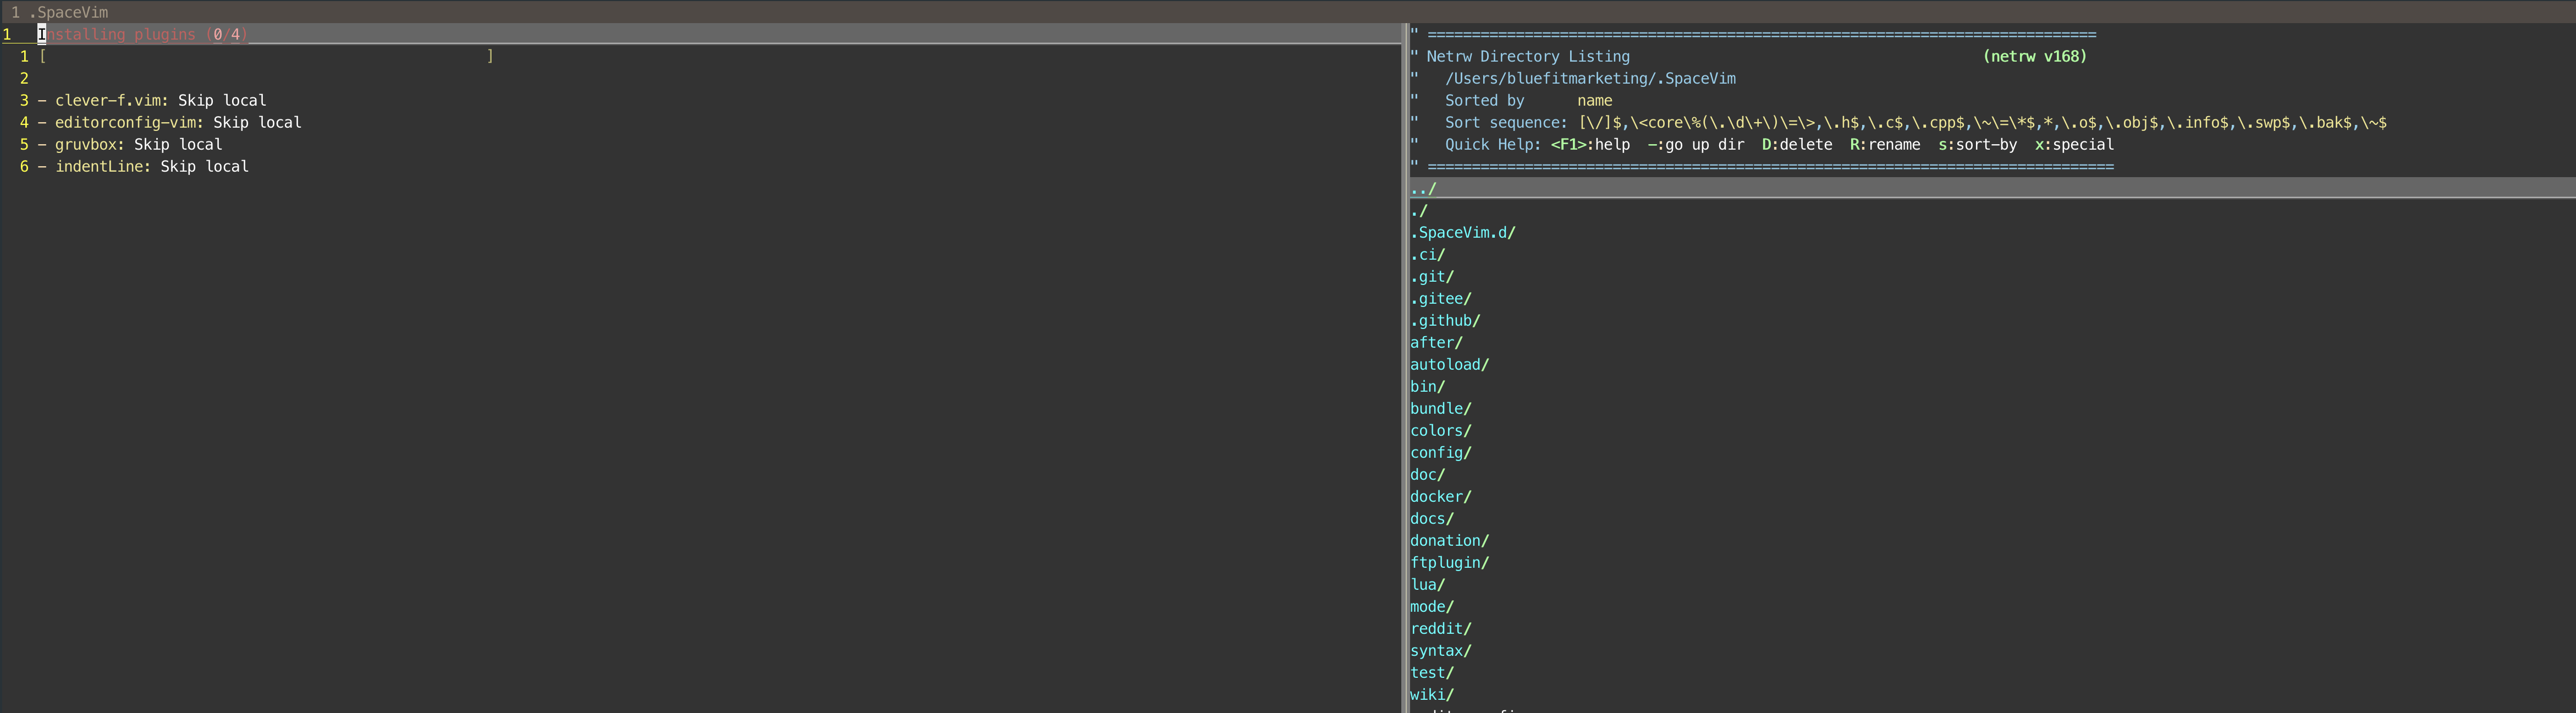Click the Netrw Directory Listing title
The height and width of the screenshot is (713, 2576).
pyautogui.click(x=1527, y=56)
